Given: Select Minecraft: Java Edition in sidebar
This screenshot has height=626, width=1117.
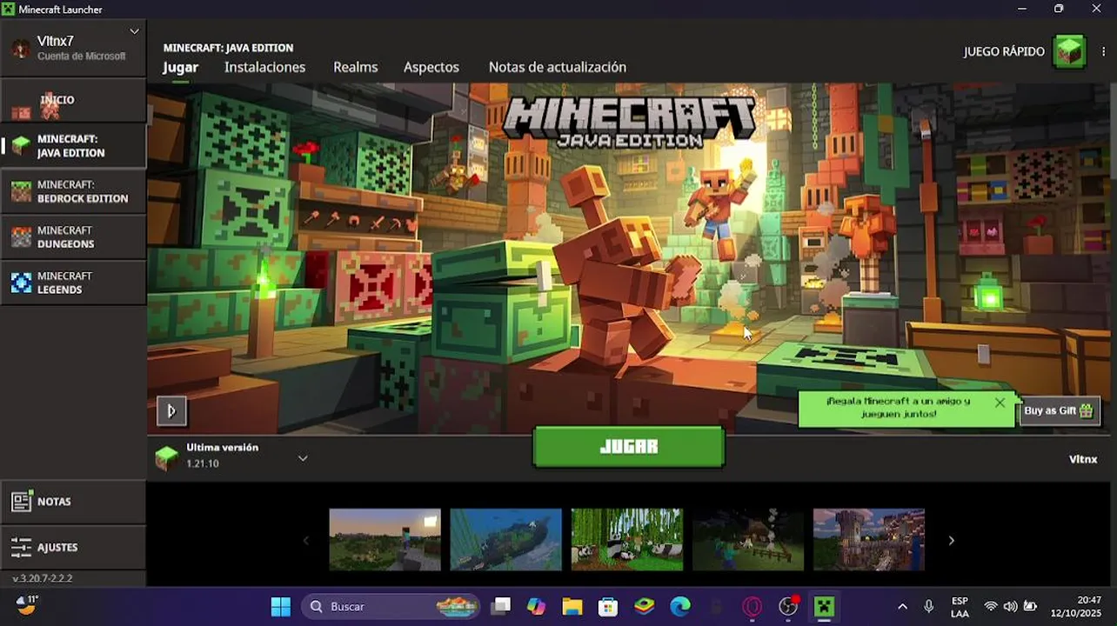Looking at the screenshot, I should click(x=73, y=146).
